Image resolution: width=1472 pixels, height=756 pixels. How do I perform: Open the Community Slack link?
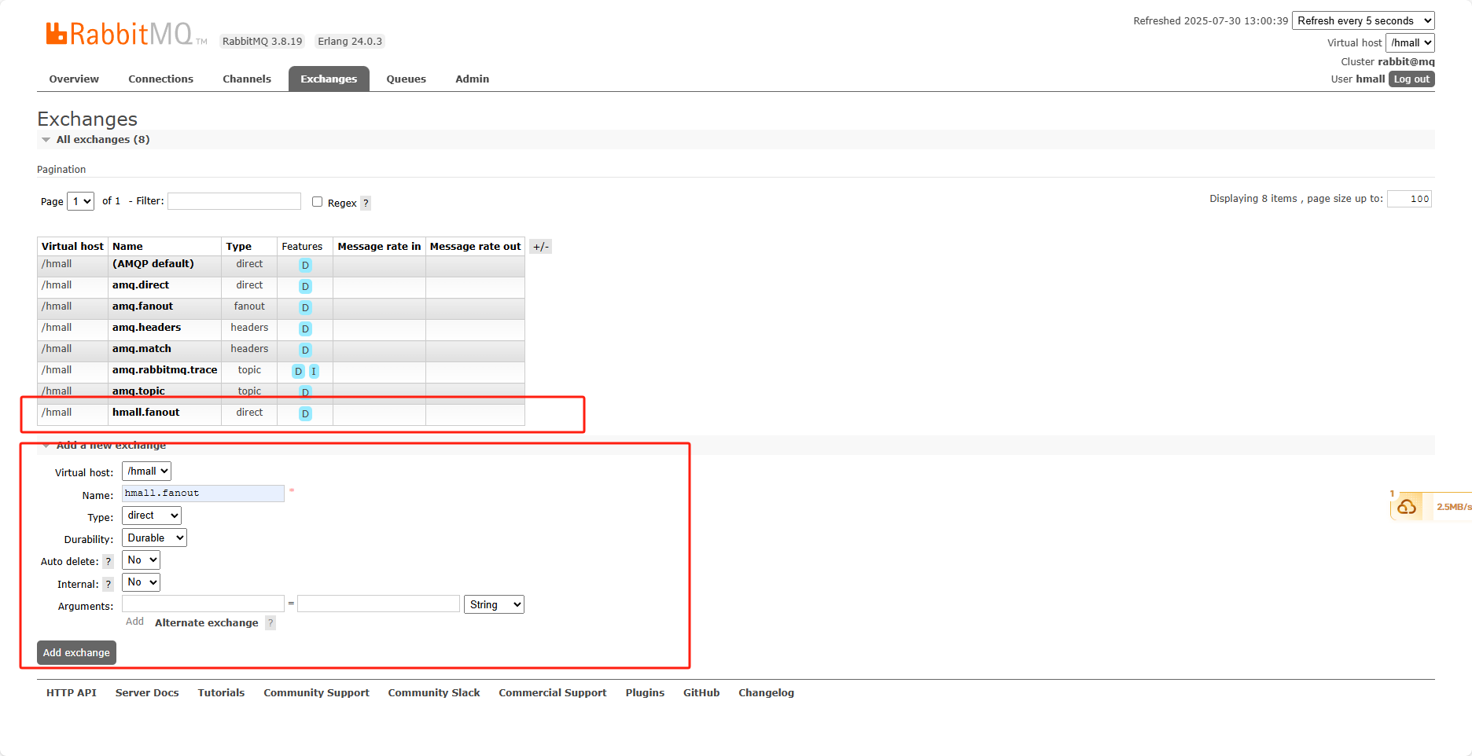tap(434, 692)
